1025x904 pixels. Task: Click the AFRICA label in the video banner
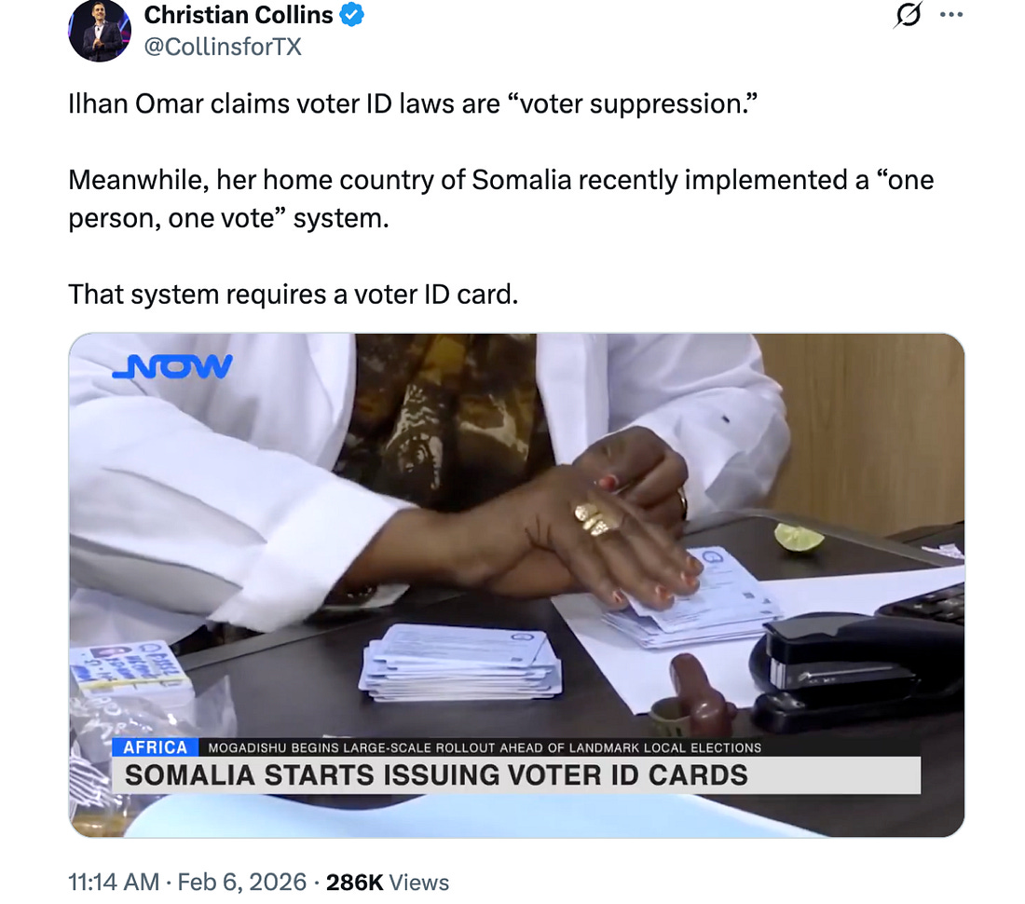click(x=155, y=747)
